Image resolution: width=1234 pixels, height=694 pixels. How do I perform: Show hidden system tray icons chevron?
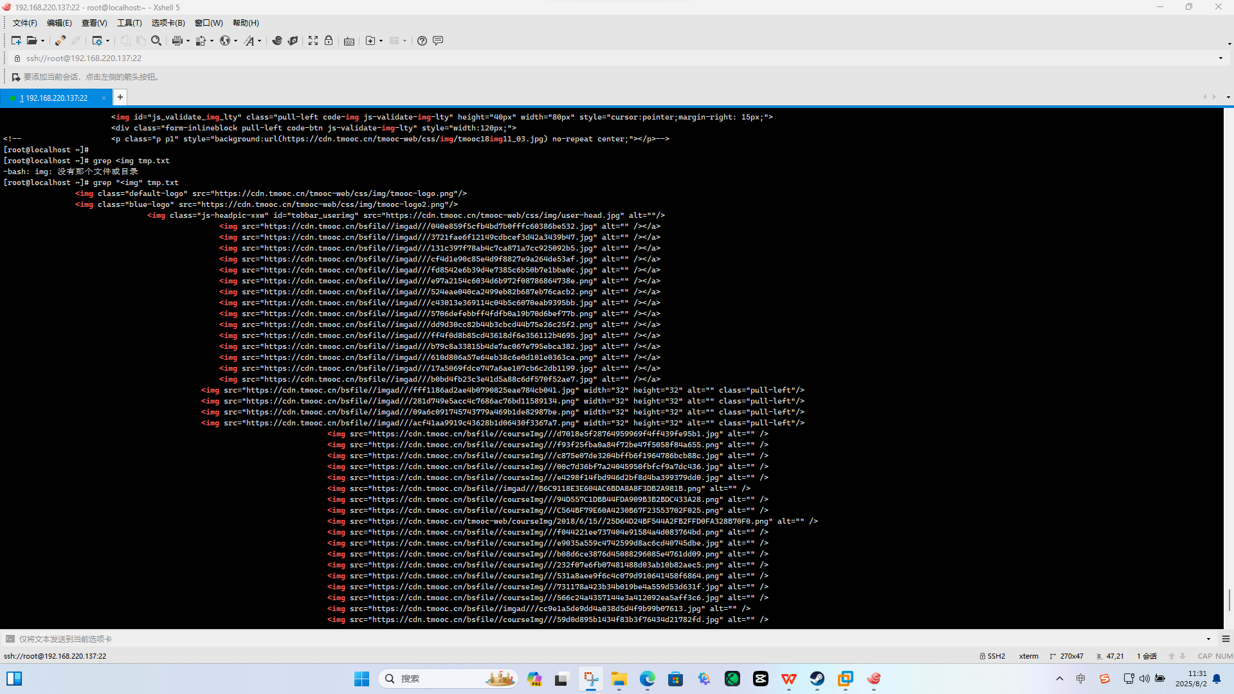[1060, 679]
